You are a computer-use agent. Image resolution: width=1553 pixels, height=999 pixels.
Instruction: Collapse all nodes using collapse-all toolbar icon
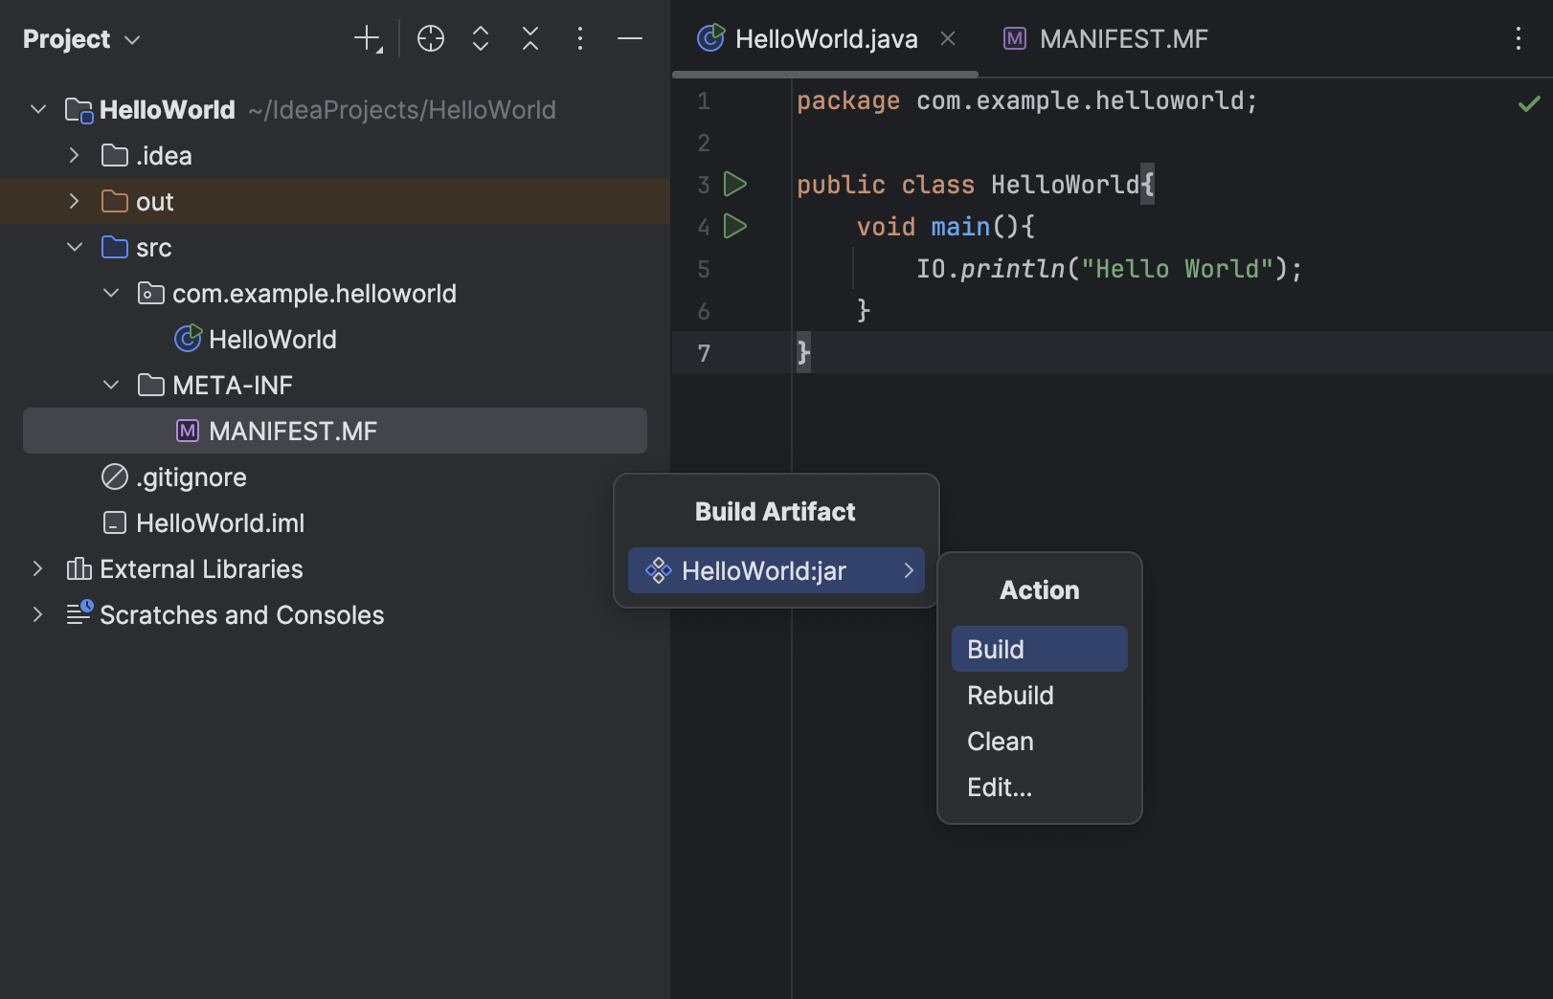(529, 38)
